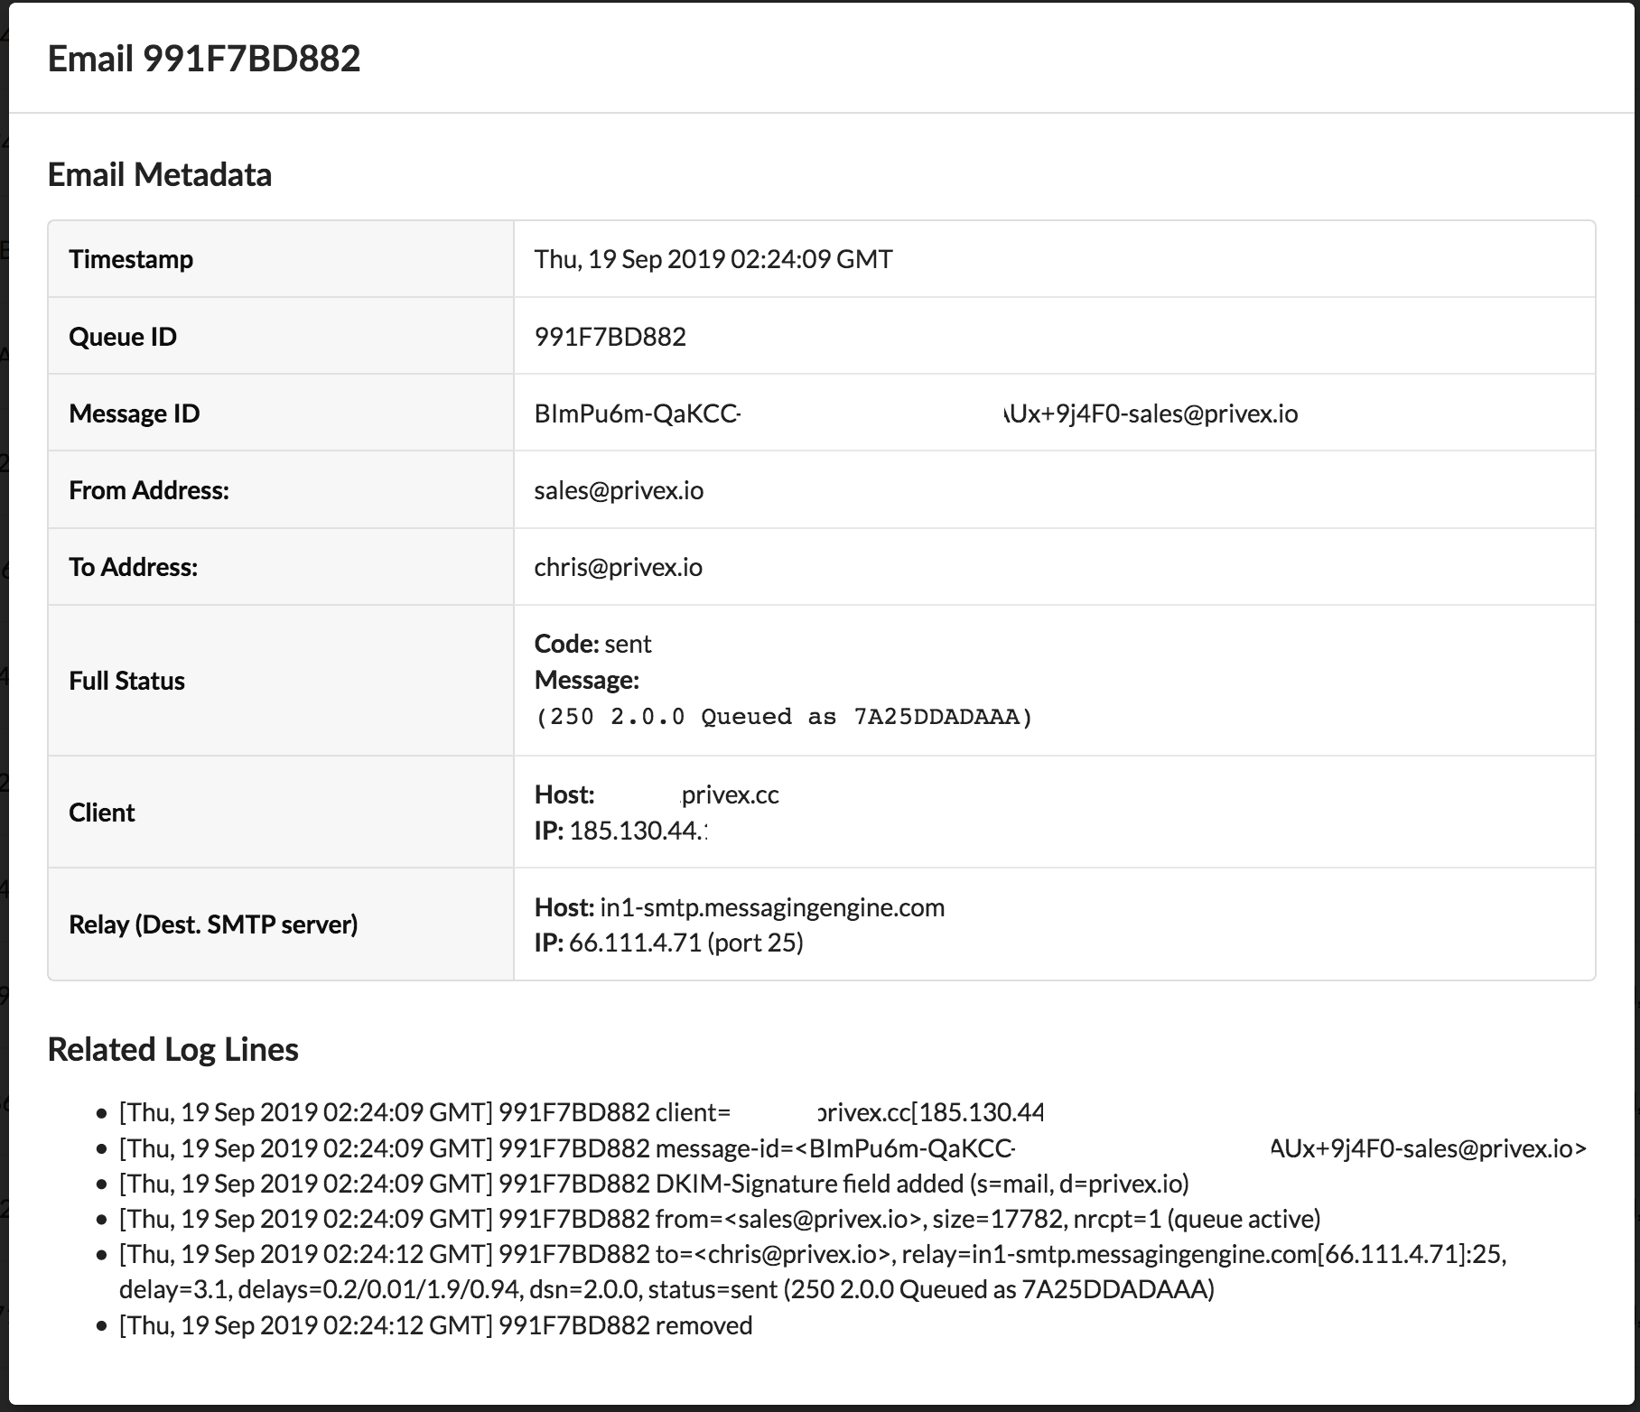Click the Client IP 185.130.44 value
This screenshot has height=1412, width=1640.
point(636,831)
